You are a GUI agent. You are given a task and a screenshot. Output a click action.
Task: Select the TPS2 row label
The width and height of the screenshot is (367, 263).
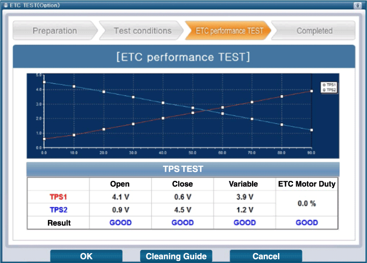58,210
